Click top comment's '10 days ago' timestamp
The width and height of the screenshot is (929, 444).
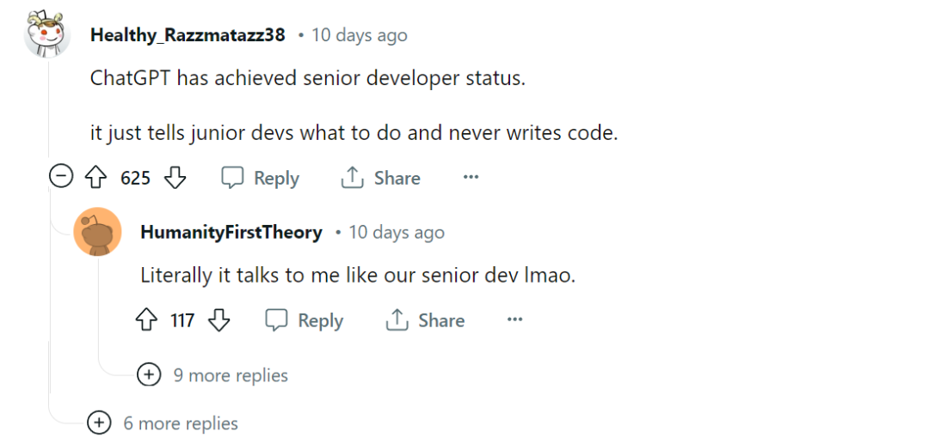360,35
